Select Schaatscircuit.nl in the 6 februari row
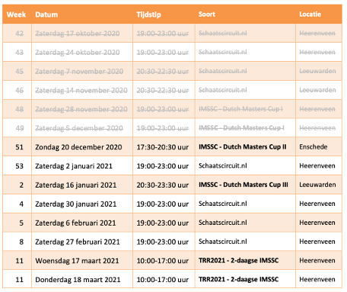This screenshot has height=292, width=347. pos(223,223)
